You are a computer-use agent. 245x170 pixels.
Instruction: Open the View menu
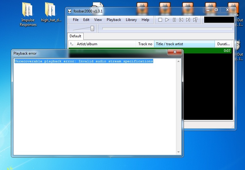point(98,20)
